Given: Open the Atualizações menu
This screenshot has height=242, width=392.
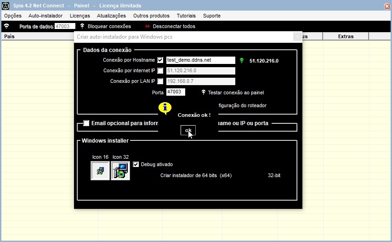Looking at the screenshot, I should pyautogui.click(x=111, y=16).
